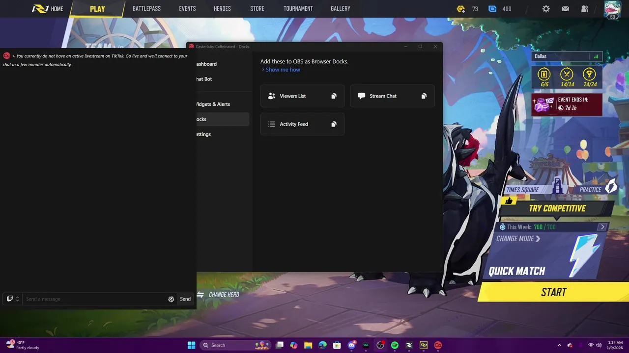Open the HEROES tab
The height and width of the screenshot is (353, 629).
click(222, 9)
